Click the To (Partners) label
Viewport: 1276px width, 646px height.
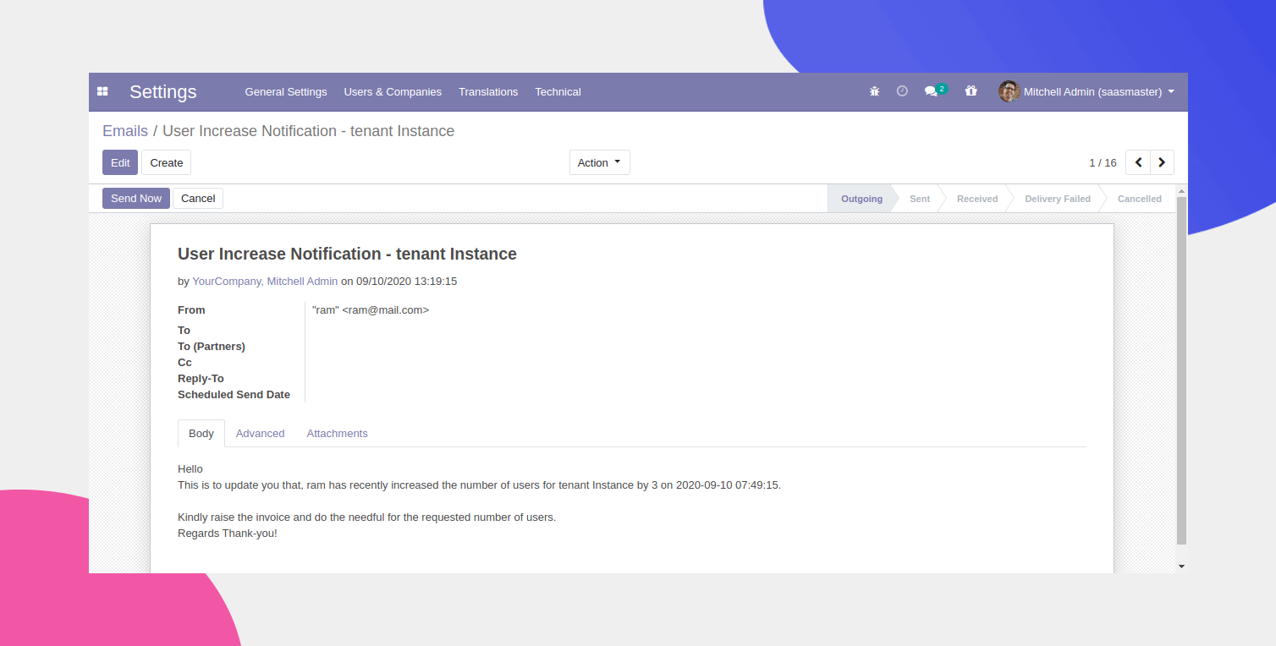(212, 347)
